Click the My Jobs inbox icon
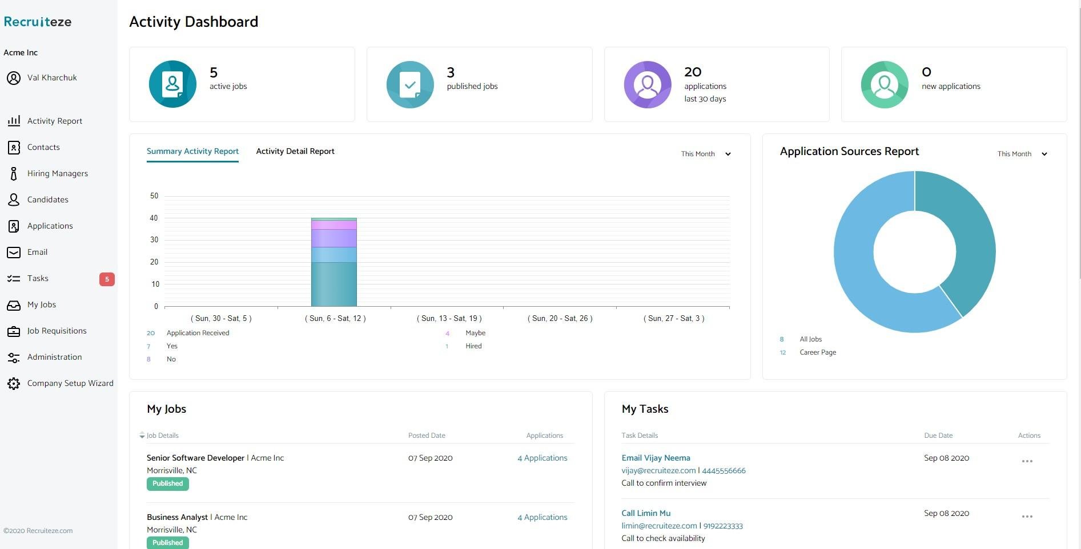This screenshot has width=1081, height=549. [x=14, y=305]
